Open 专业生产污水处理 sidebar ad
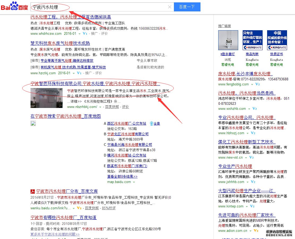The width and height of the screenshot is (295, 239). coord(235,166)
